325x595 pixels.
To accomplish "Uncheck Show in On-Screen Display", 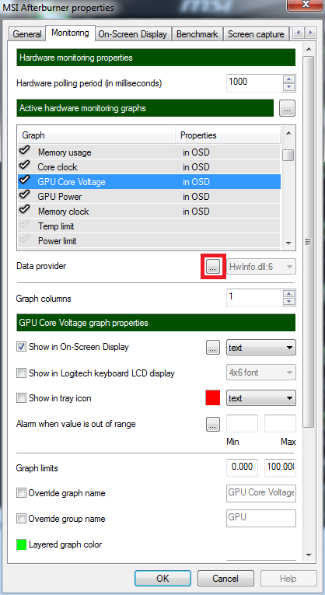I will 21,347.
